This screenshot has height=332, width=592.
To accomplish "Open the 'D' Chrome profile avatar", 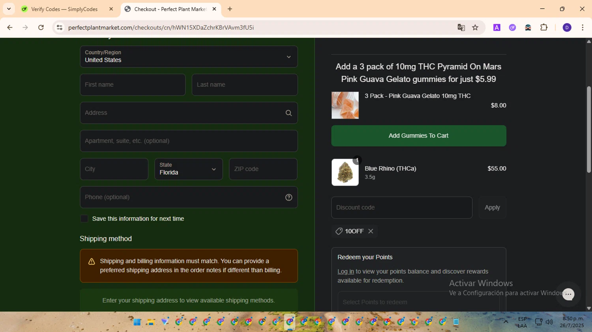I will [x=567, y=28].
